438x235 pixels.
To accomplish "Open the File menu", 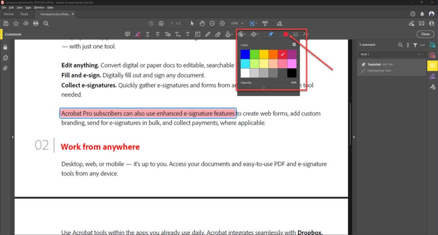I will coord(3,8).
